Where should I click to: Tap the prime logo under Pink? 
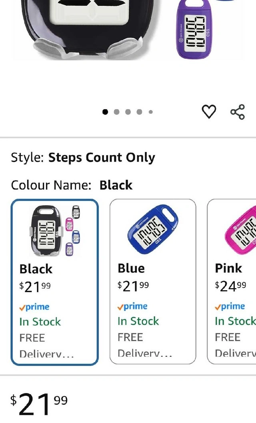coord(230,307)
